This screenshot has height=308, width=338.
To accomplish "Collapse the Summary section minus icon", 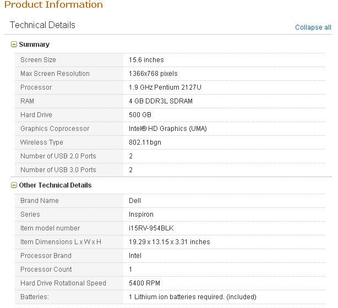I will coord(14,45).
